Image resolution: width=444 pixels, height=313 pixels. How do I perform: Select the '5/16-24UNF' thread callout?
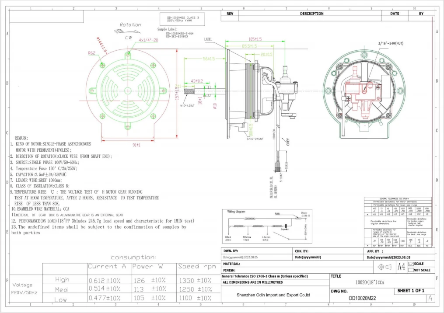coord(255,139)
